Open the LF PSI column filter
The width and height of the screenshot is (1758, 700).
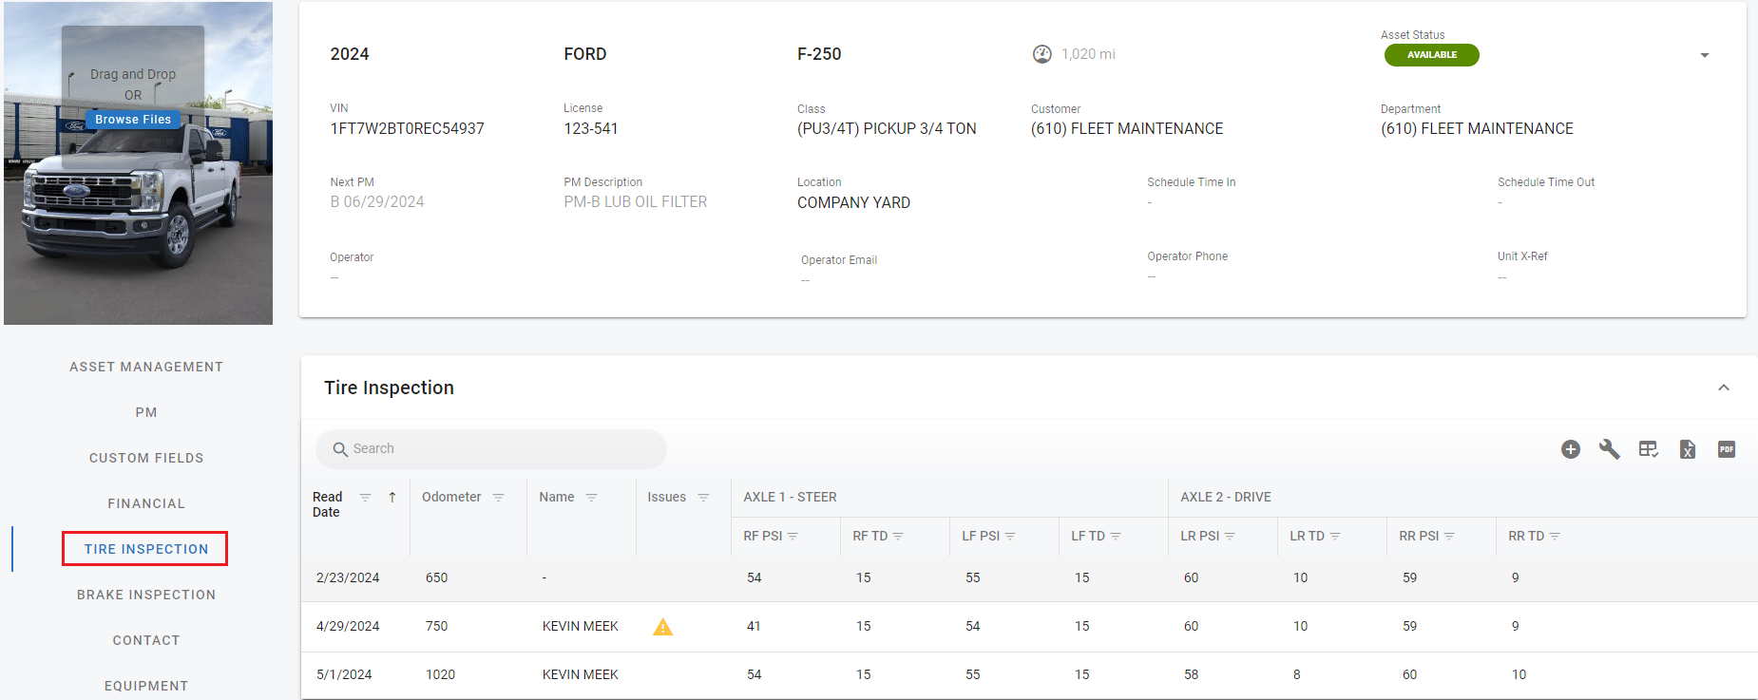click(x=1010, y=537)
